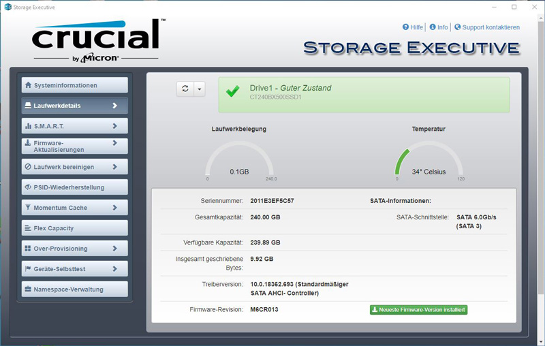Click the question mark Hilfe icon
Screen dimensions: 545x346
[405, 27]
